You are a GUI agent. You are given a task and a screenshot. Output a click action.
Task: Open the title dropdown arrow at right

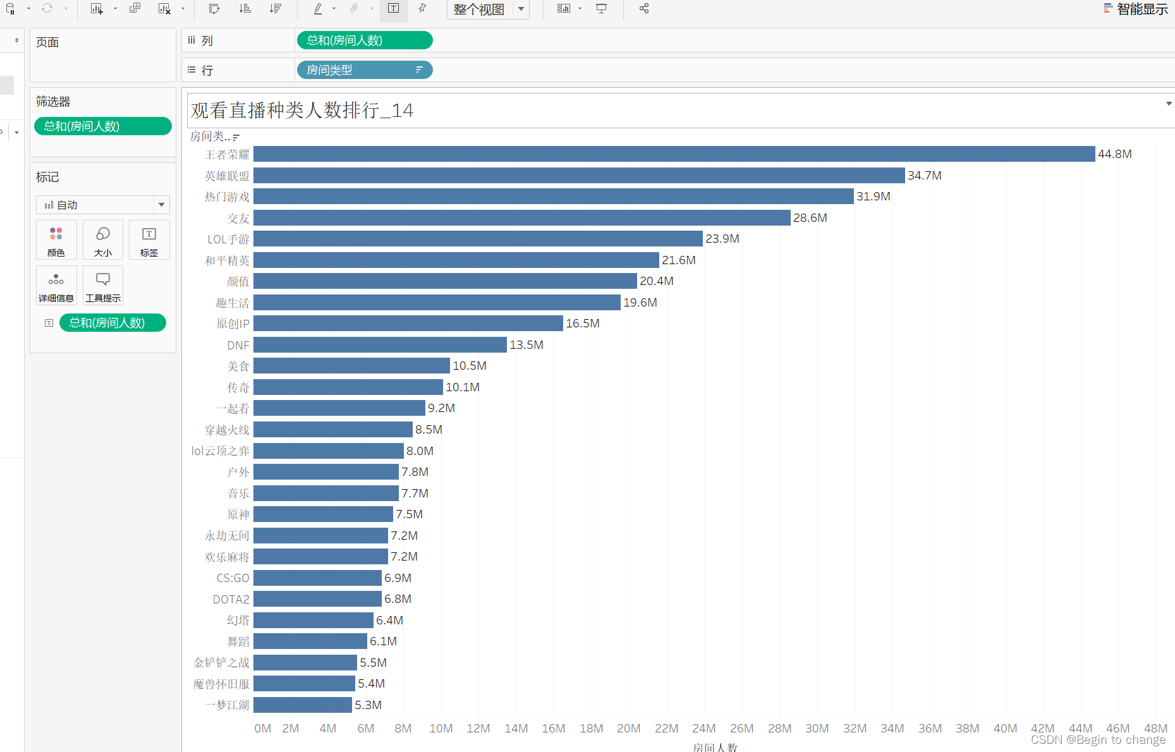click(1169, 104)
